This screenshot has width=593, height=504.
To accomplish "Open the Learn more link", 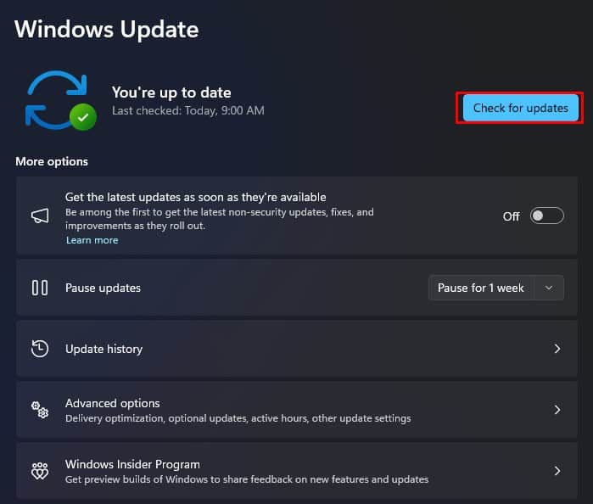I will coord(92,240).
